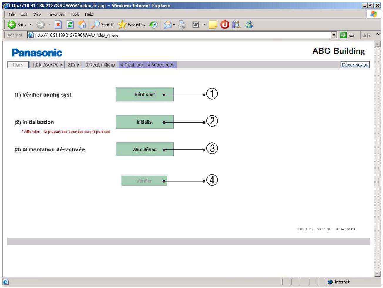The image size is (383, 288).
Task: Open the Tools menu
Action: (x=75, y=14)
